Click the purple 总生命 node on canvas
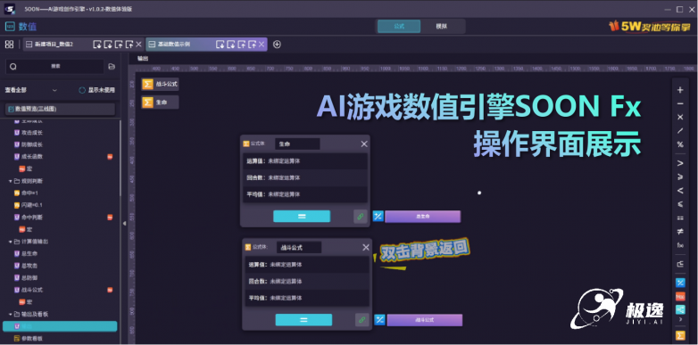The image size is (698, 345). point(423,217)
